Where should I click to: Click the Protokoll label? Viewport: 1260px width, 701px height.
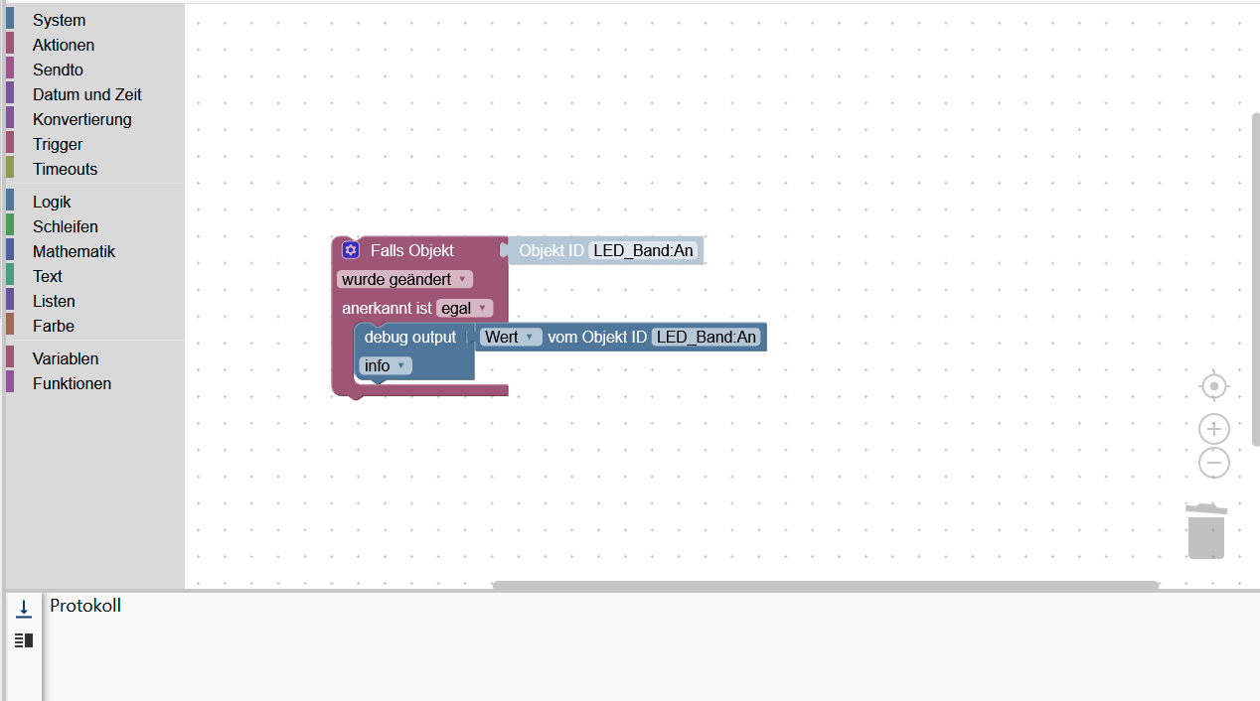pyautogui.click(x=85, y=606)
